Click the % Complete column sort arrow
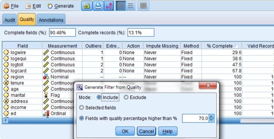Screen dimensions: 274x139 236,46
